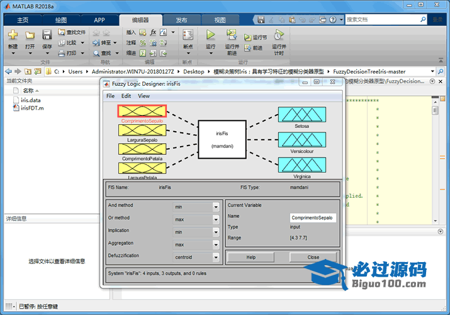Screen dimensions: 450x315
Task: Click the Print icon in the ribbon
Action: tap(61, 53)
